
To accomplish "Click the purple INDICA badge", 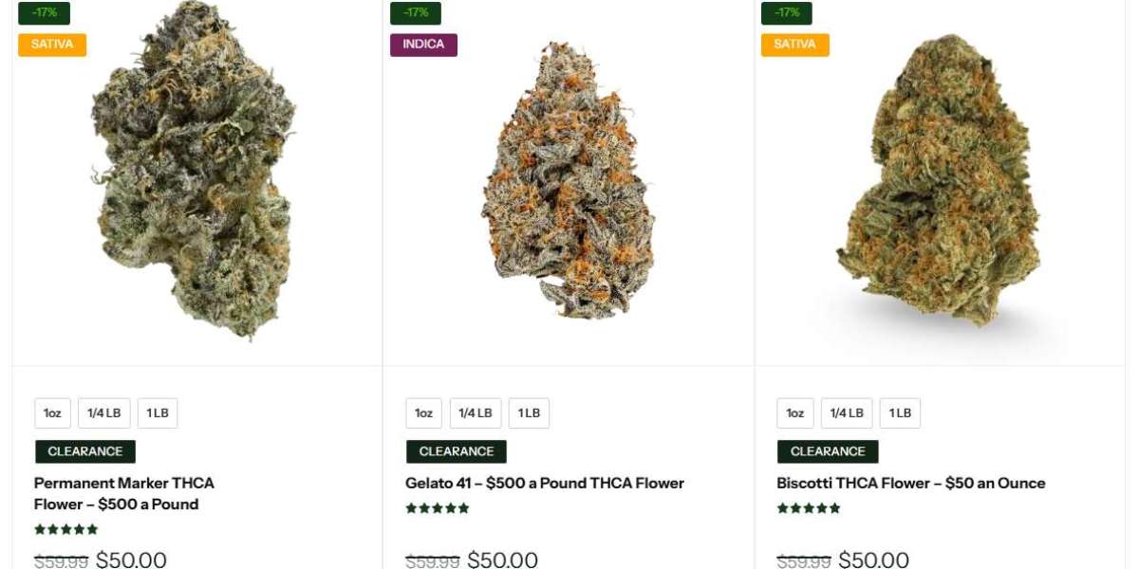I will [x=423, y=45].
